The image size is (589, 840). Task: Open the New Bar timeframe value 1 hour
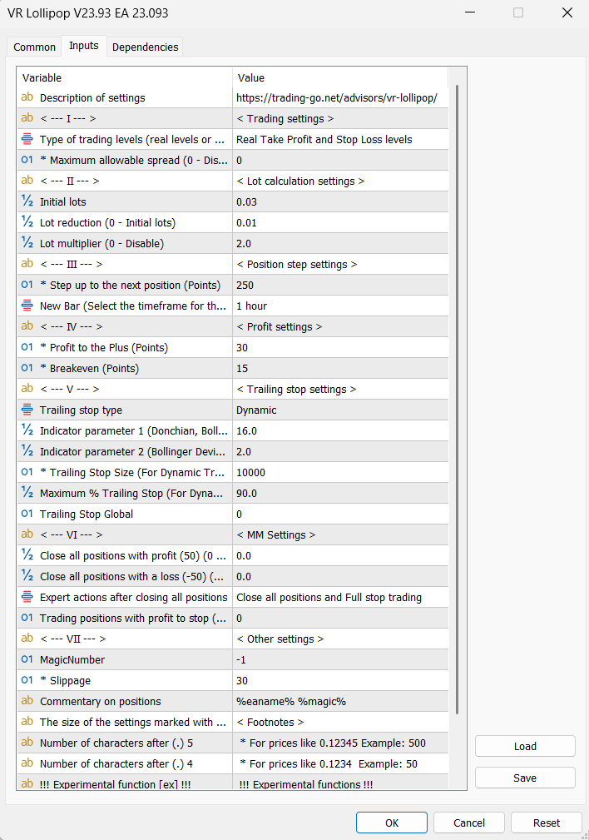point(339,306)
